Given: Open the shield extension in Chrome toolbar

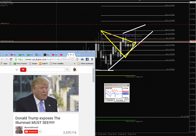Looking at the screenshot, I should click(x=77, y=59).
